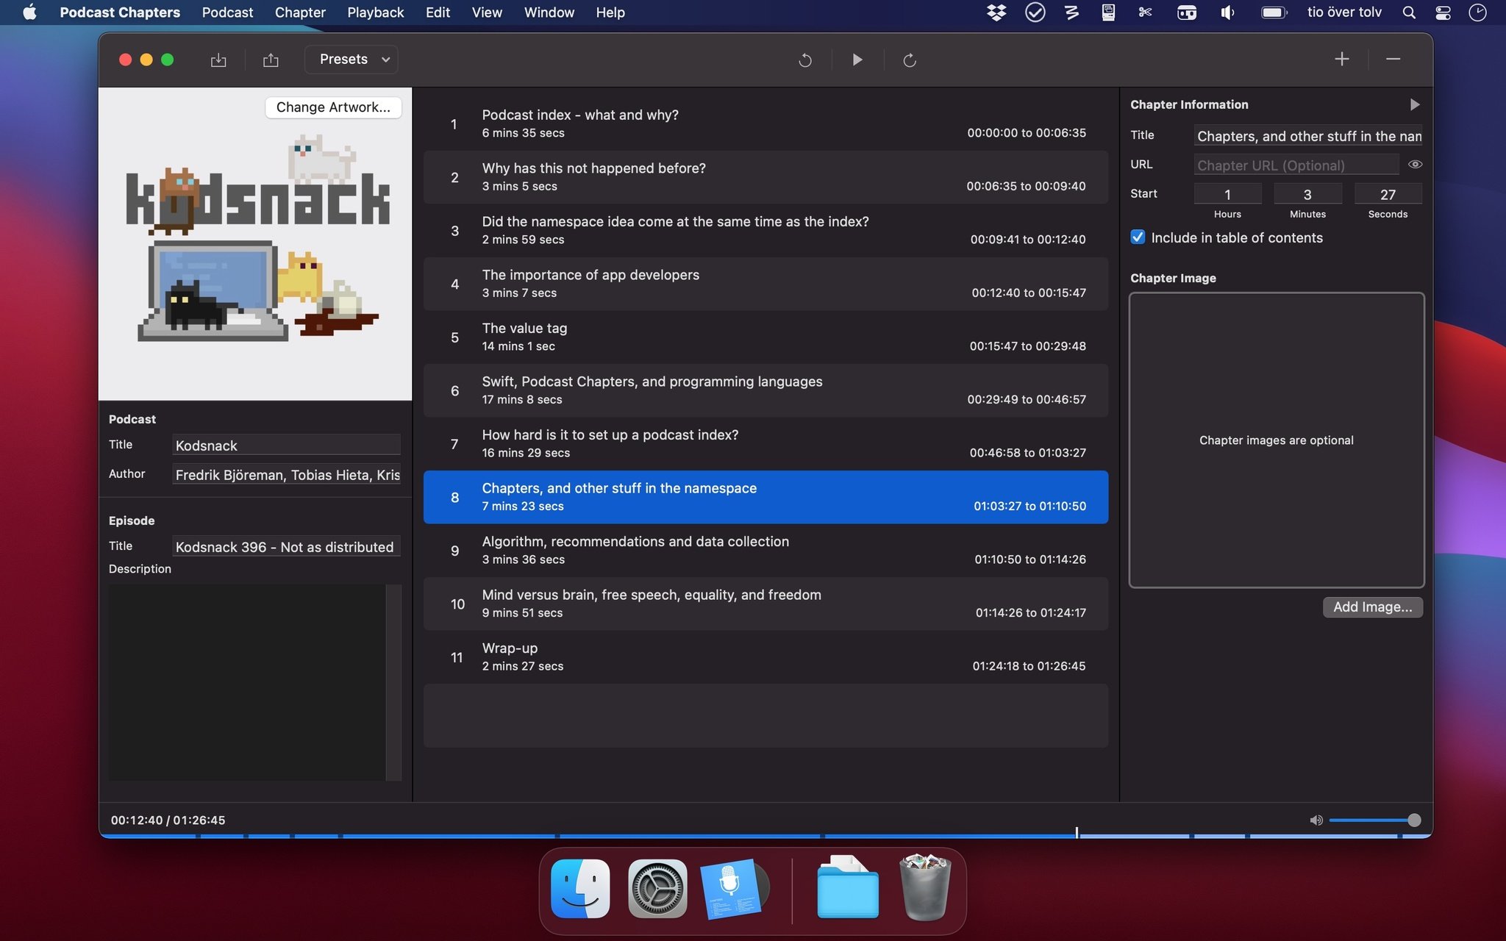The height and width of the screenshot is (941, 1506).
Task: Click the Dropbox menu bar icon
Action: coord(996,12)
